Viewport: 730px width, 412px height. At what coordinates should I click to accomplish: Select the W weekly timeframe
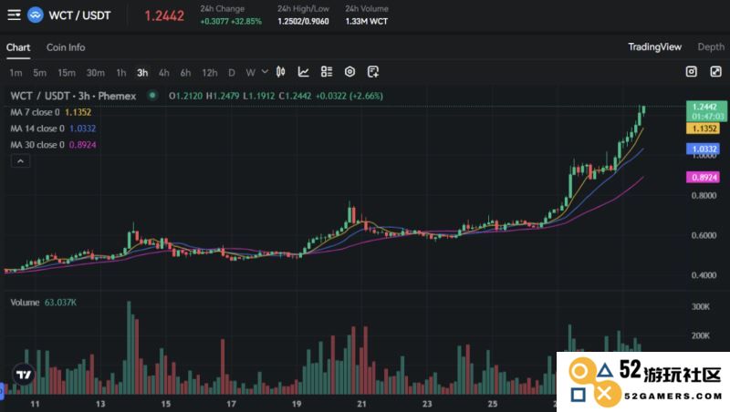point(250,73)
